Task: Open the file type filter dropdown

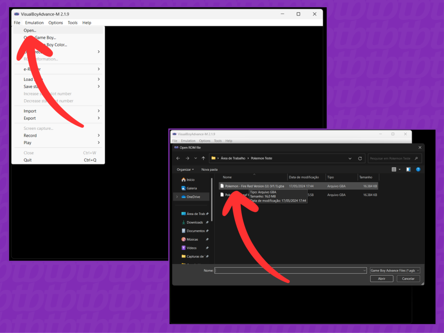Action: click(395, 271)
